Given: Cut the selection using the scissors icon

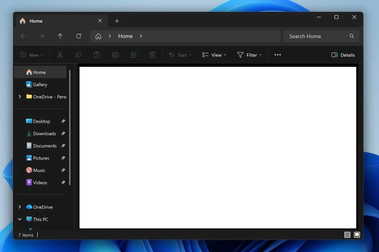Looking at the screenshot, I should coord(60,55).
